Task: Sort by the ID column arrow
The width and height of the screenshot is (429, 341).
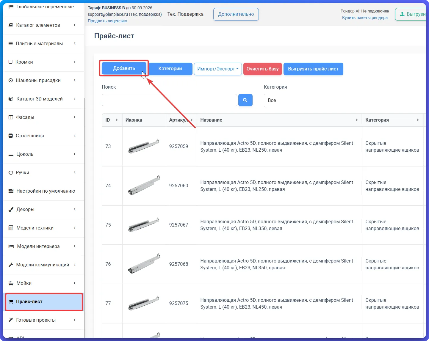Action: (x=117, y=120)
